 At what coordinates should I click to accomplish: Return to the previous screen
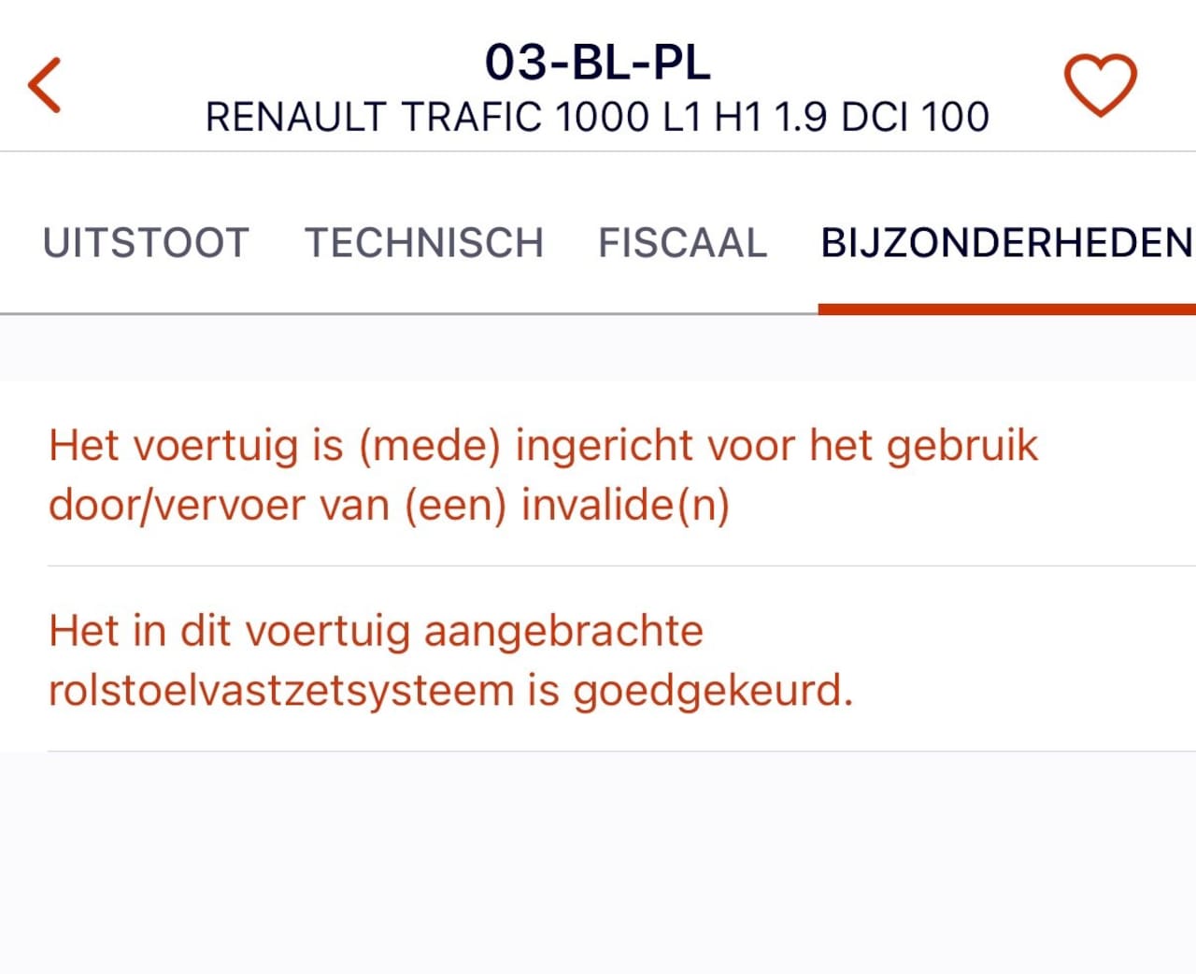45,85
